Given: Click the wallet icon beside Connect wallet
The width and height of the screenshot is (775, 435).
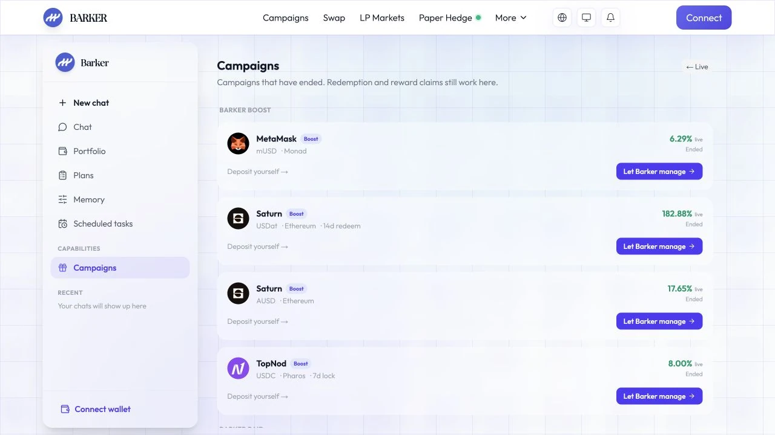Looking at the screenshot, I should 65,409.
